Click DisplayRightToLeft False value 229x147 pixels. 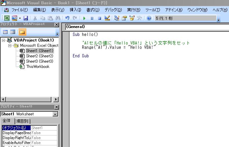[x=44, y=138]
